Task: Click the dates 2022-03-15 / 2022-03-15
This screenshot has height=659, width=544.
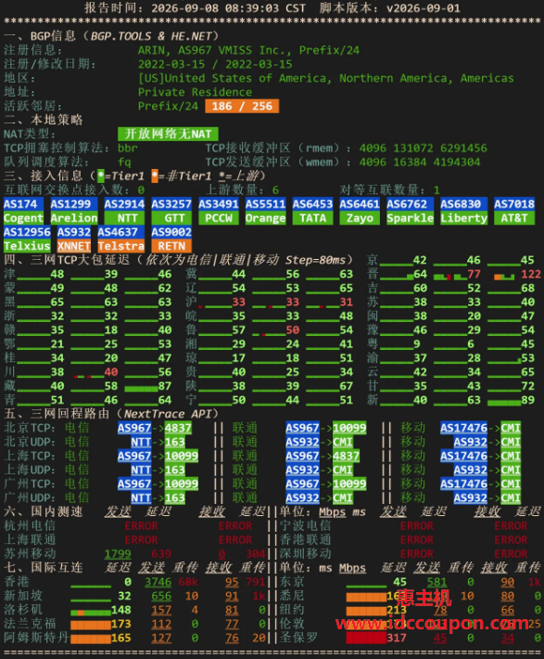Action: coord(215,64)
